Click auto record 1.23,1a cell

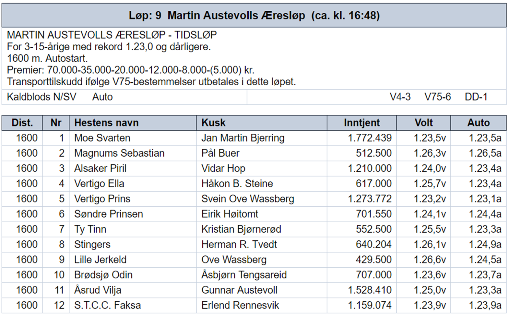pos(485,199)
